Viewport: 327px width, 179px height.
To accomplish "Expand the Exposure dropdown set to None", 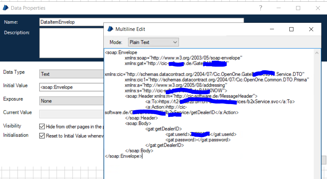I will tap(71, 100).
